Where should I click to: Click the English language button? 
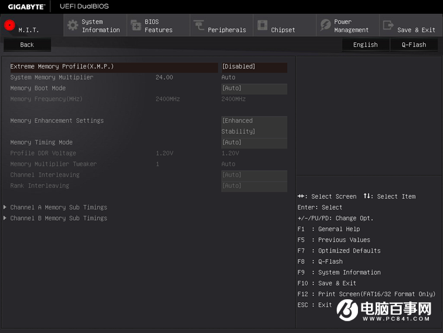365,44
